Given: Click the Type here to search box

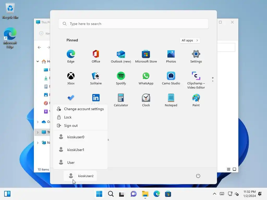Looking at the screenshot, I should (133, 24).
